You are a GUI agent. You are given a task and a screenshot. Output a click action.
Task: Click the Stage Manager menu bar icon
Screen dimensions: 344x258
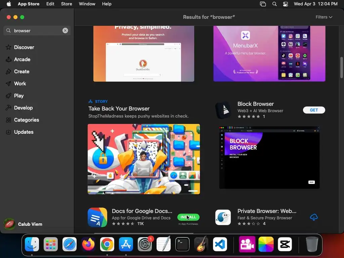click(x=263, y=4)
